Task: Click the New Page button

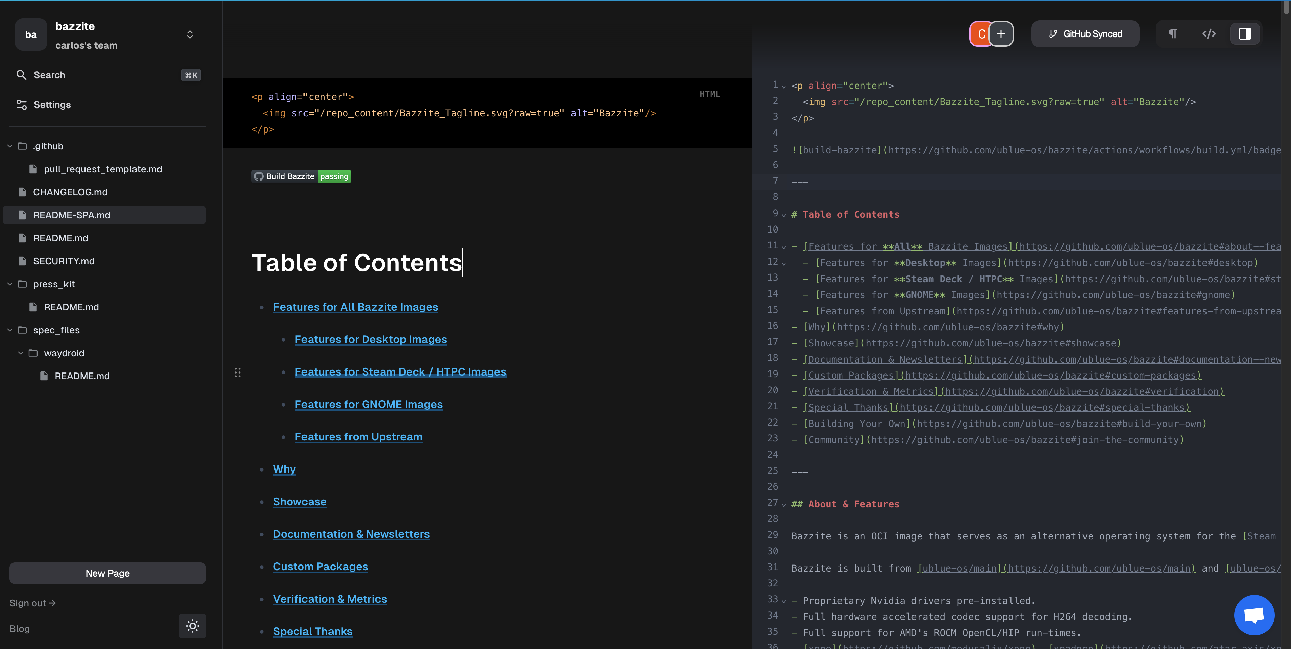Action: click(x=107, y=573)
